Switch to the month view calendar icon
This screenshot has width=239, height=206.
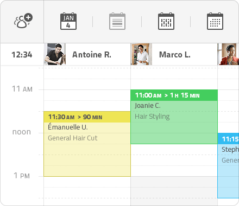[x=215, y=21]
